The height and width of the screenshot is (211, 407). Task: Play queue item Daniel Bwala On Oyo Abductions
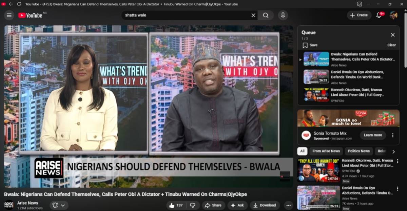coord(348,77)
